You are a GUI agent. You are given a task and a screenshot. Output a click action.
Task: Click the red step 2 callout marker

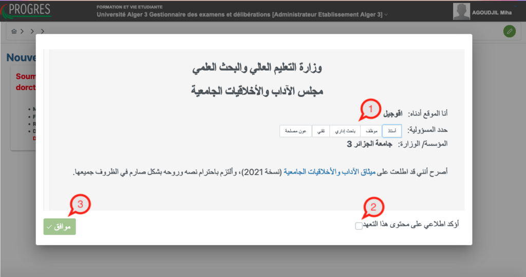[x=373, y=207]
